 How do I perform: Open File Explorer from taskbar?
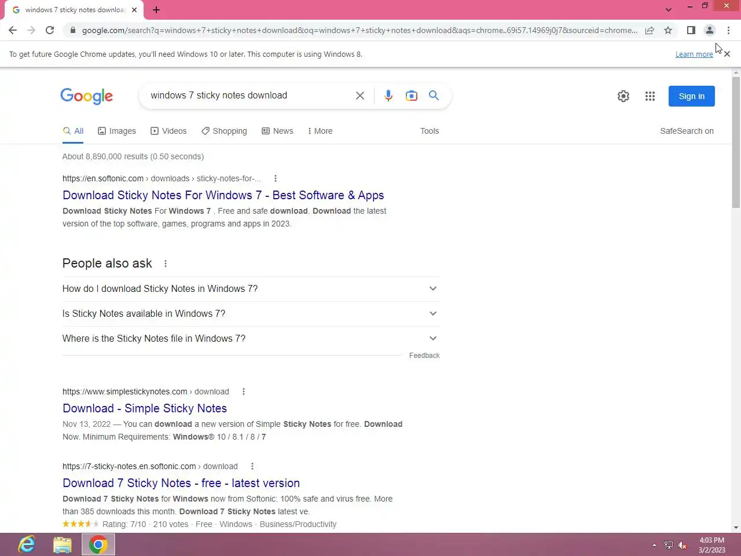pos(63,544)
